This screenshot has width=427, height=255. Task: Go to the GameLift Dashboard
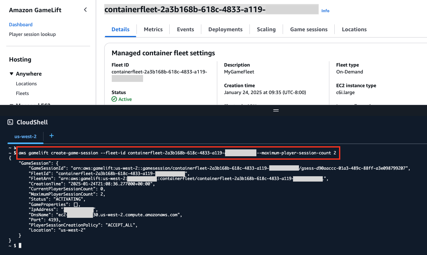21,24
